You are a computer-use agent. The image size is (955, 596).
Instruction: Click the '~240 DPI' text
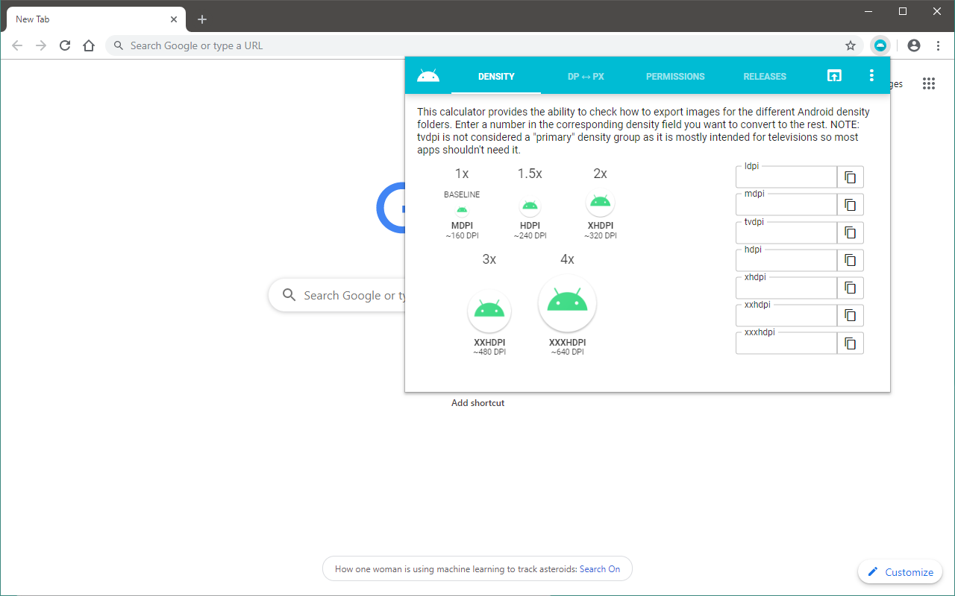pos(530,236)
